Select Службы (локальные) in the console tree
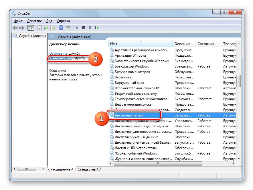 tap(32, 36)
